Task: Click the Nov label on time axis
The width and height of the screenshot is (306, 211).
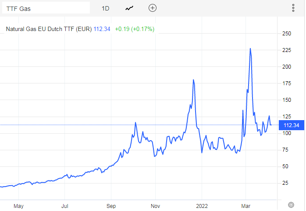Action: [155, 206]
